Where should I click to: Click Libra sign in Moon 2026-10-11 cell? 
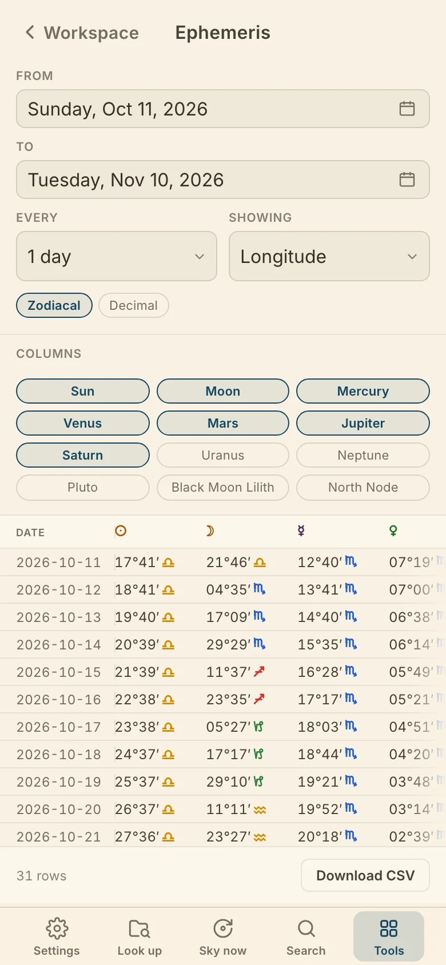pos(260,563)
